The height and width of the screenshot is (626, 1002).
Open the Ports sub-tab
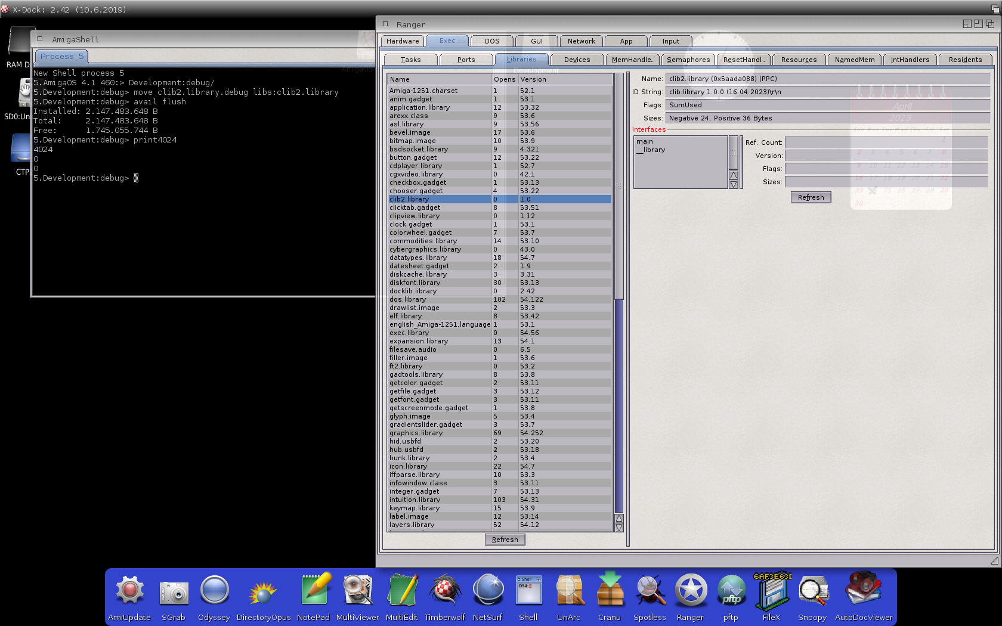click(x=466, y=60)
